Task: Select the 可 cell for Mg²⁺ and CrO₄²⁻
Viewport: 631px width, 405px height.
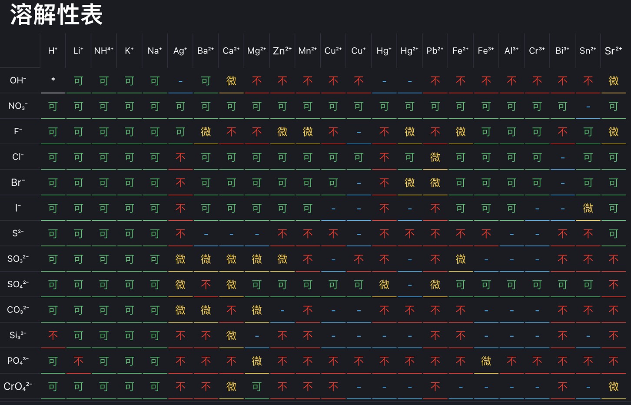Action: 257,386
